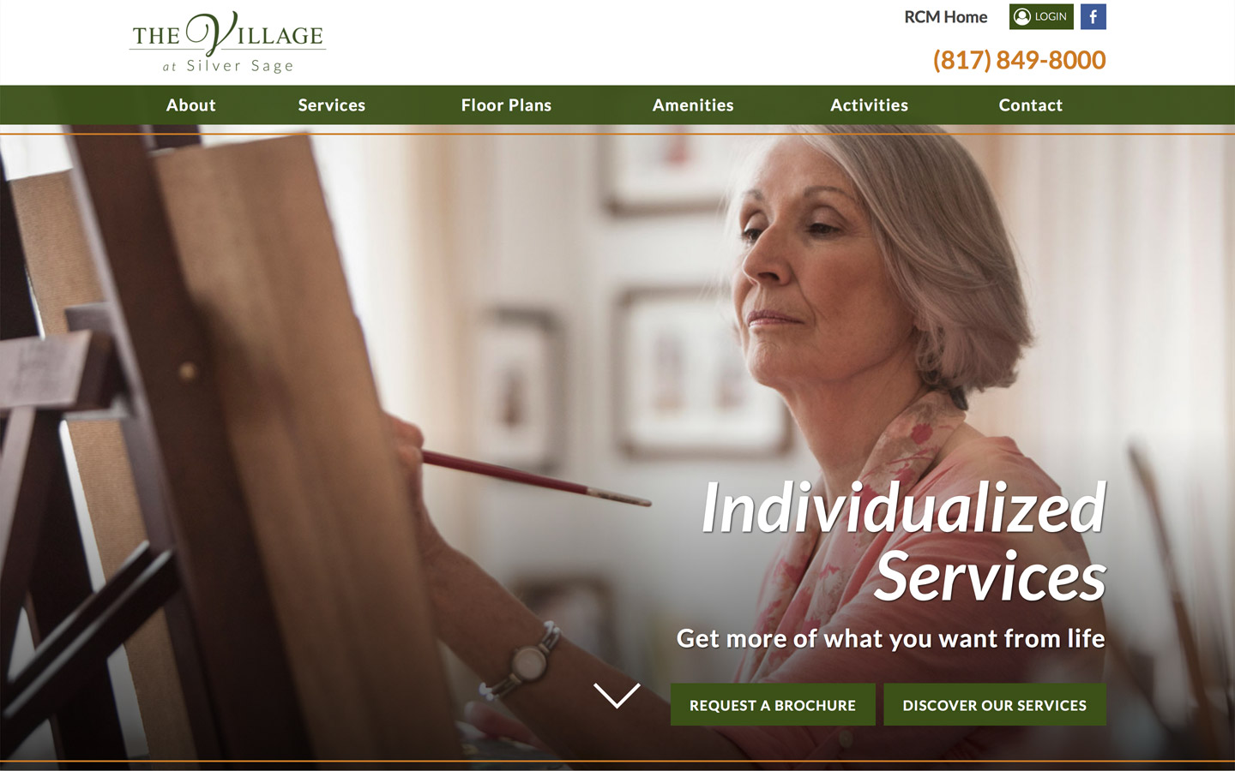Click the Individualized Services headline
The image size is (1235, 771).
904,542
